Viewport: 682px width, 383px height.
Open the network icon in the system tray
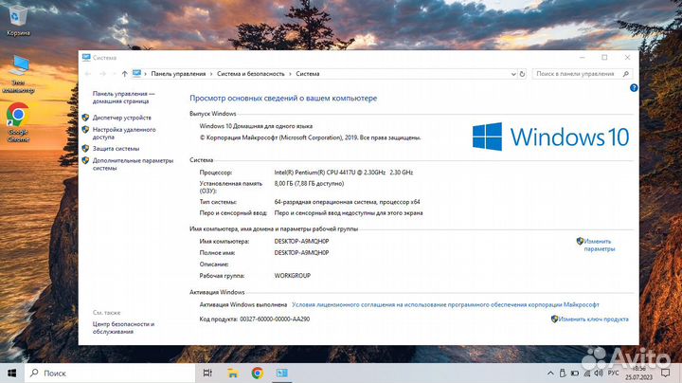586,374
